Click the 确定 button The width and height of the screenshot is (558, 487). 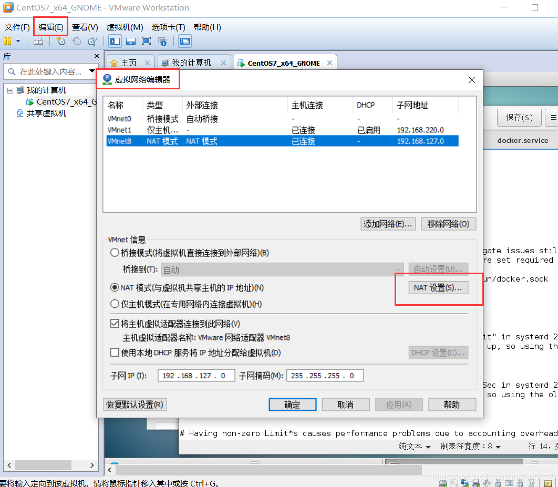coord(293,405)
